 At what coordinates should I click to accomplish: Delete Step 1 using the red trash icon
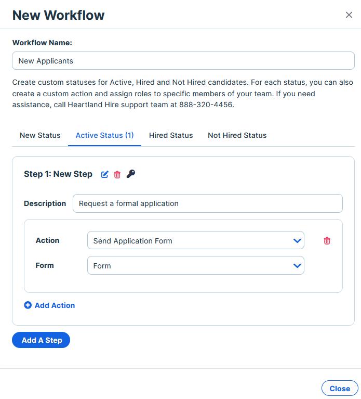(117, 175)
